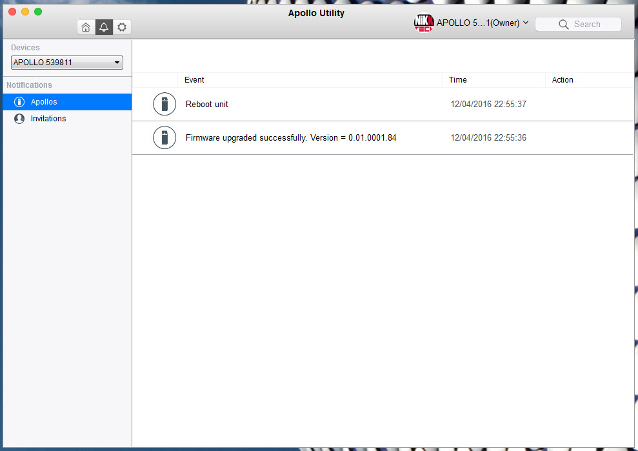Select the 'Reboot unit' event text
Viewport: 638px width, 451px height.
(x=206, y=105)
